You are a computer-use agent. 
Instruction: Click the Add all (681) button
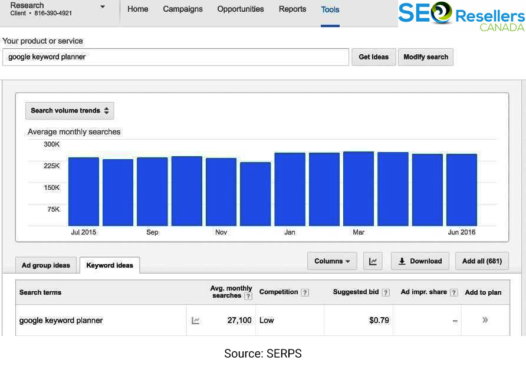(x=482, y=261)
